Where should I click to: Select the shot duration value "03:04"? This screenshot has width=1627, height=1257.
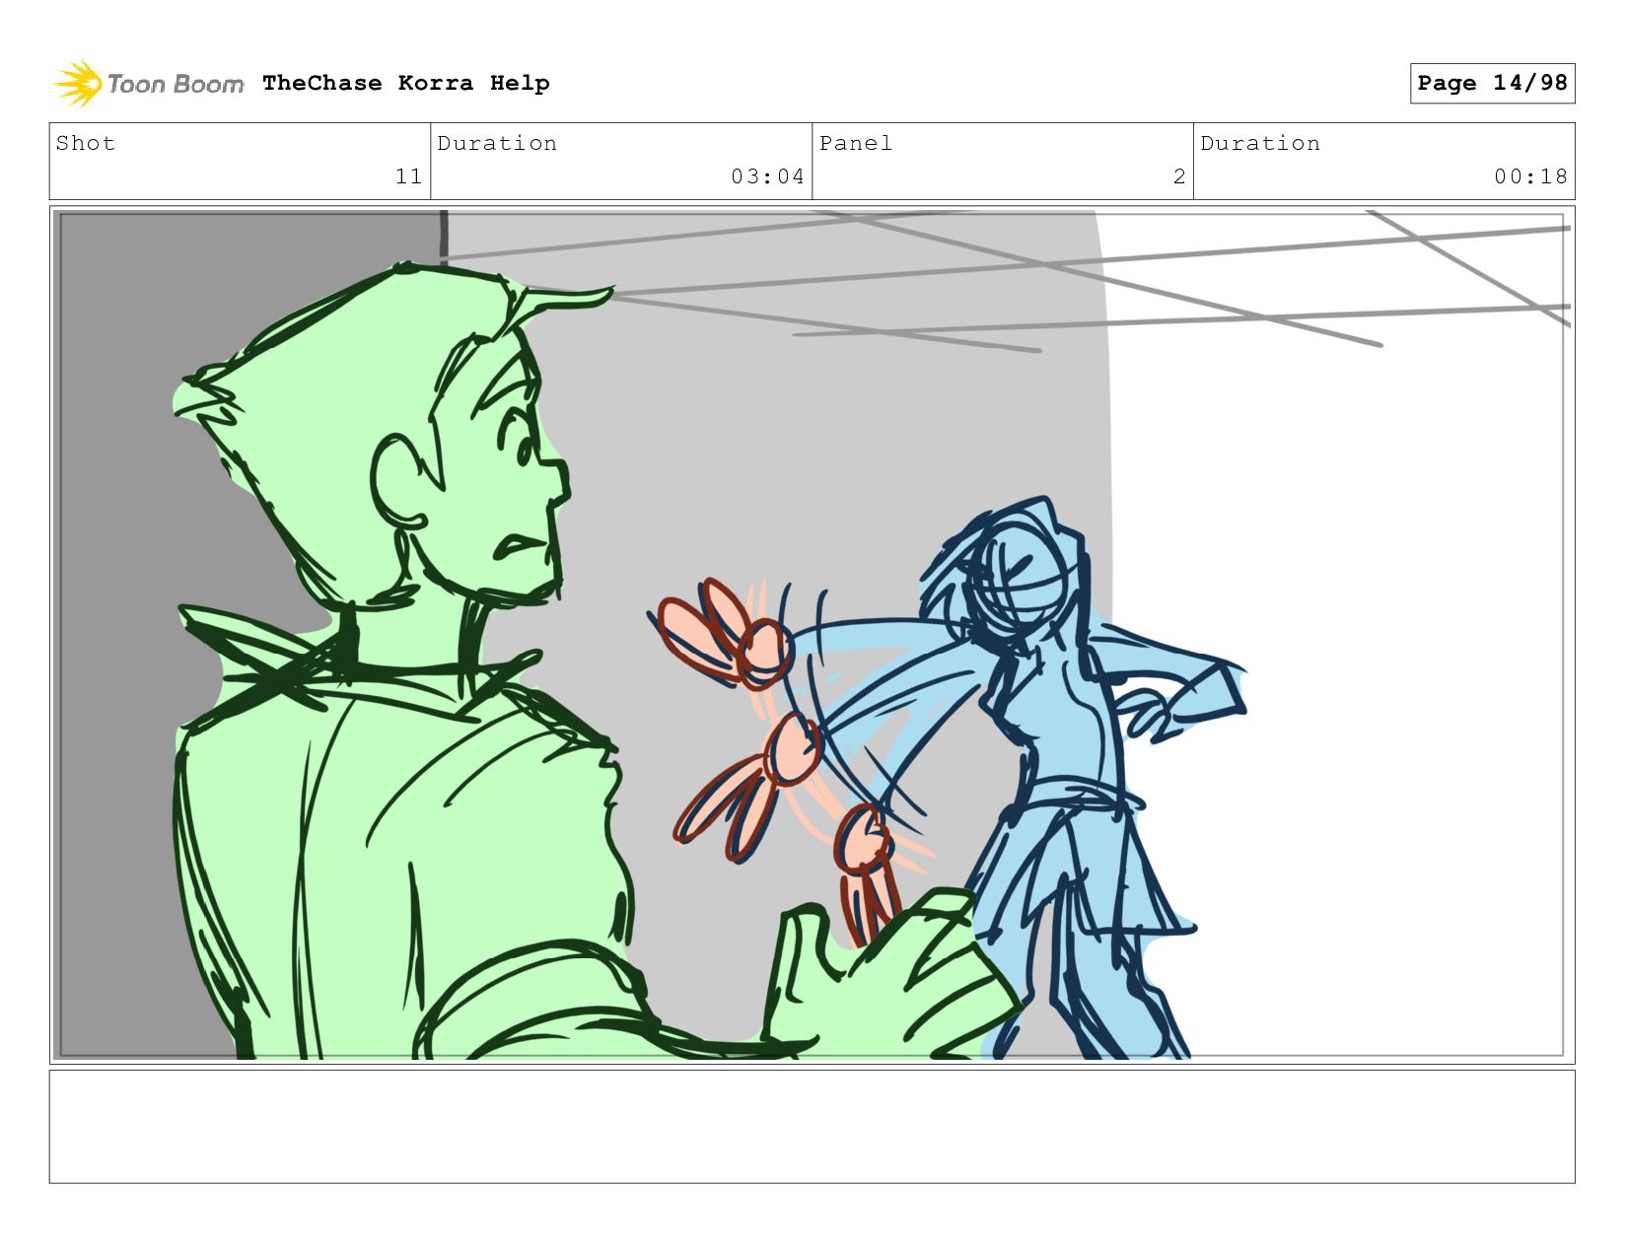767,176
